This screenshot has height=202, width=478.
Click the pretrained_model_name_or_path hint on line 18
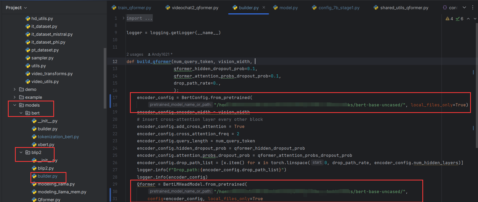coord(181,105)
